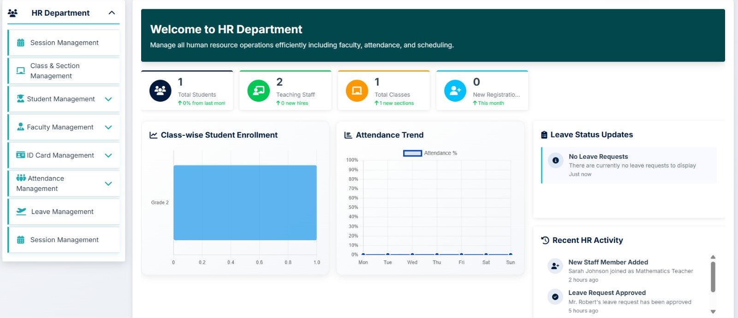The width and height of the screenshot is (738, 318).
Task: Click the Leave Status Updates clipboard icon
Action: click(544, 135)
